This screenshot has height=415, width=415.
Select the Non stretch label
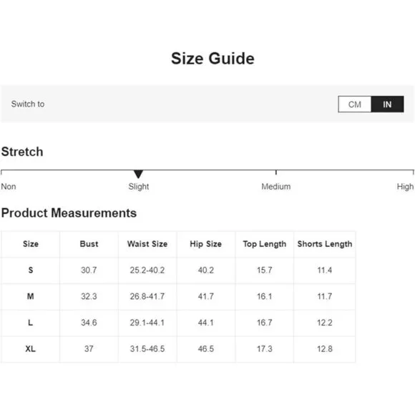point(9,187)
